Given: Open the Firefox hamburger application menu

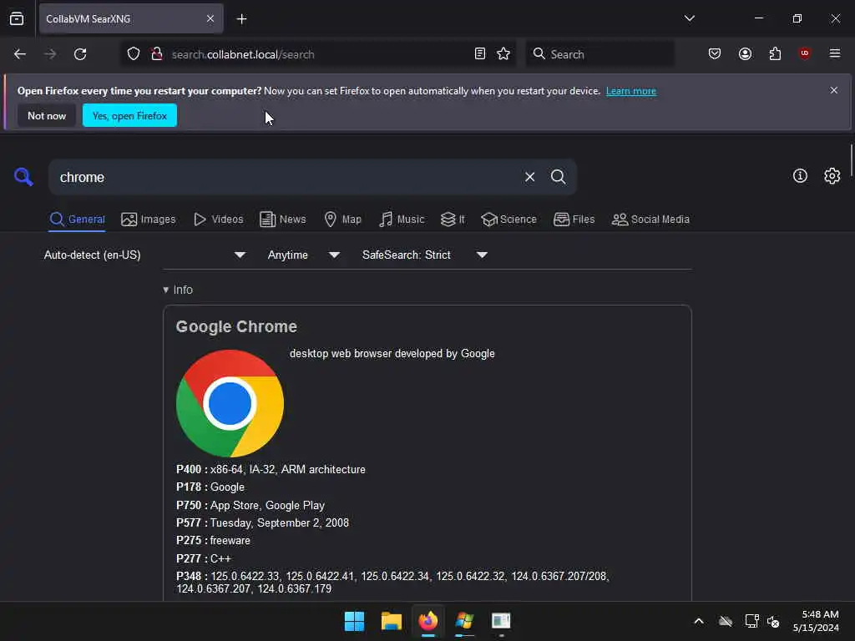Looking at the screenshot, I should [835, 53].
